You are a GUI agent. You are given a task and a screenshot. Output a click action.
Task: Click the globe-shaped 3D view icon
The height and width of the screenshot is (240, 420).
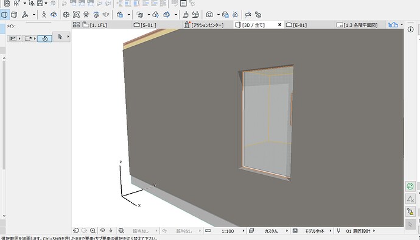pyautogui.click(x=66, y=15)
